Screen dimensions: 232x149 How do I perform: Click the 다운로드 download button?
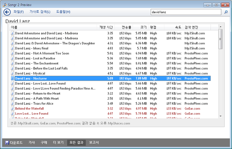[14, 142]
